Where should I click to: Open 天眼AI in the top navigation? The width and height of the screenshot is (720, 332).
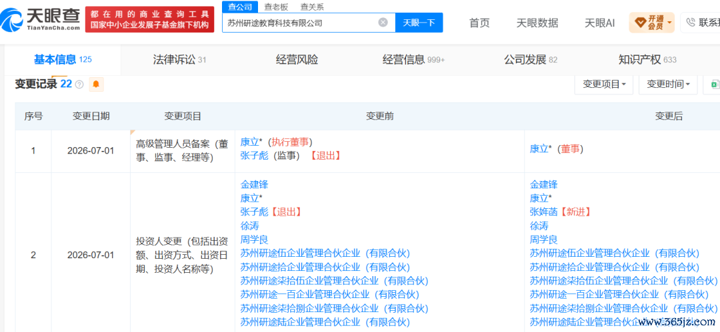(600, 23)
